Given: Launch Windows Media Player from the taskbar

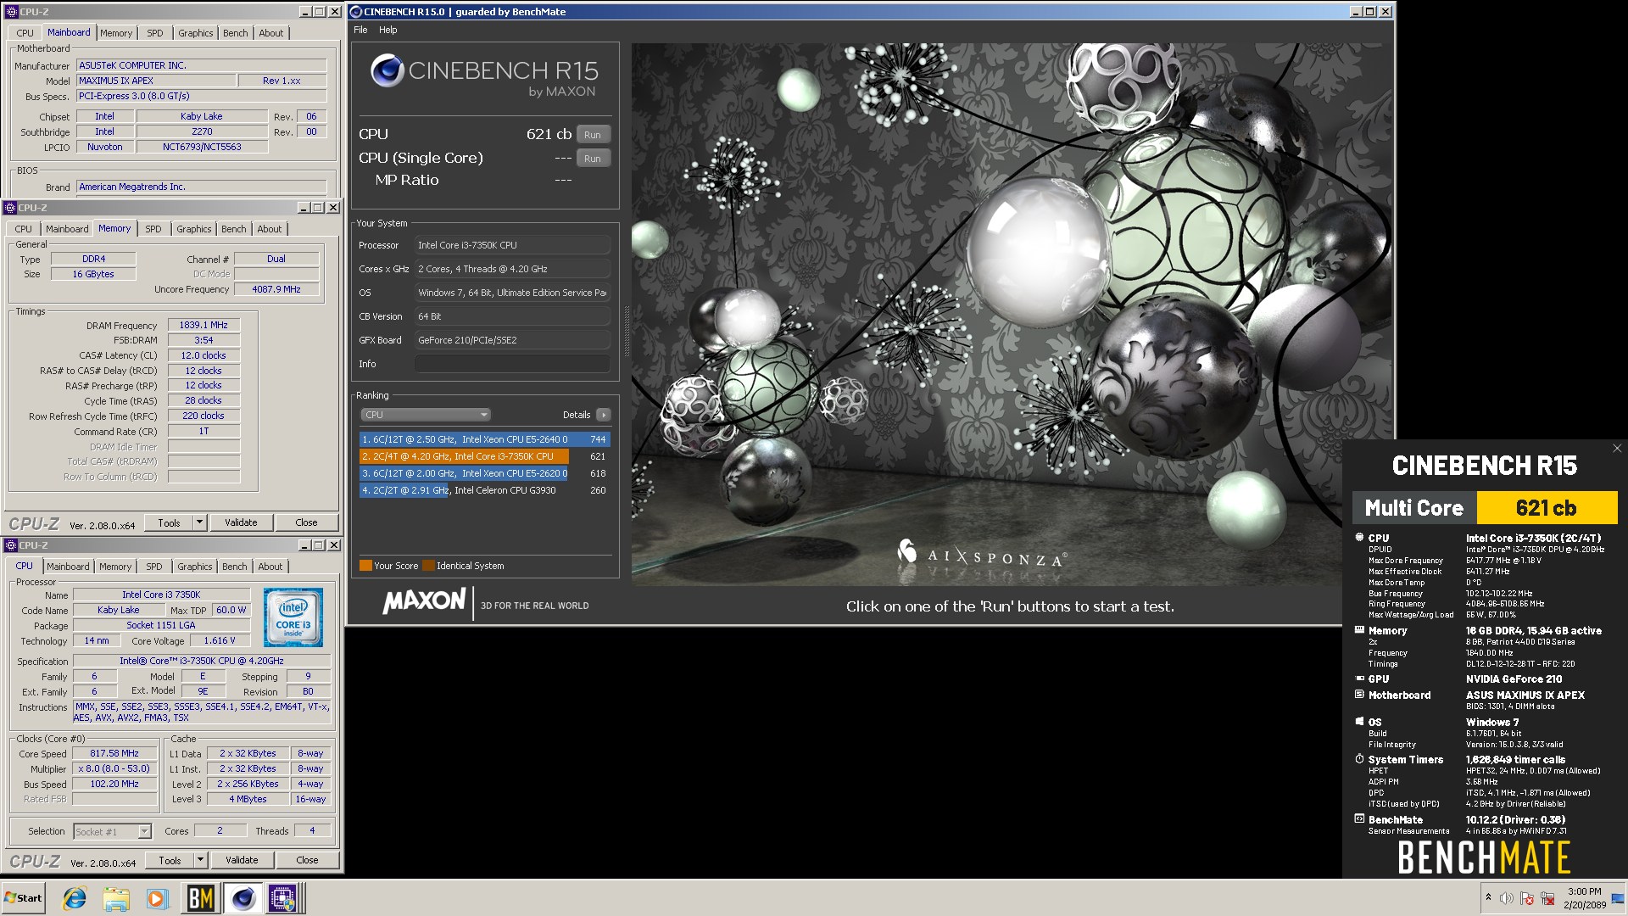Looking at the screenshot, I should click(157, 898).
